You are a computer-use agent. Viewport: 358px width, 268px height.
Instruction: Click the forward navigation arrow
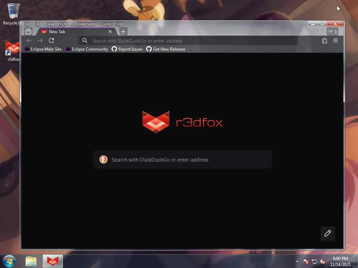click(x=40, y=40)
